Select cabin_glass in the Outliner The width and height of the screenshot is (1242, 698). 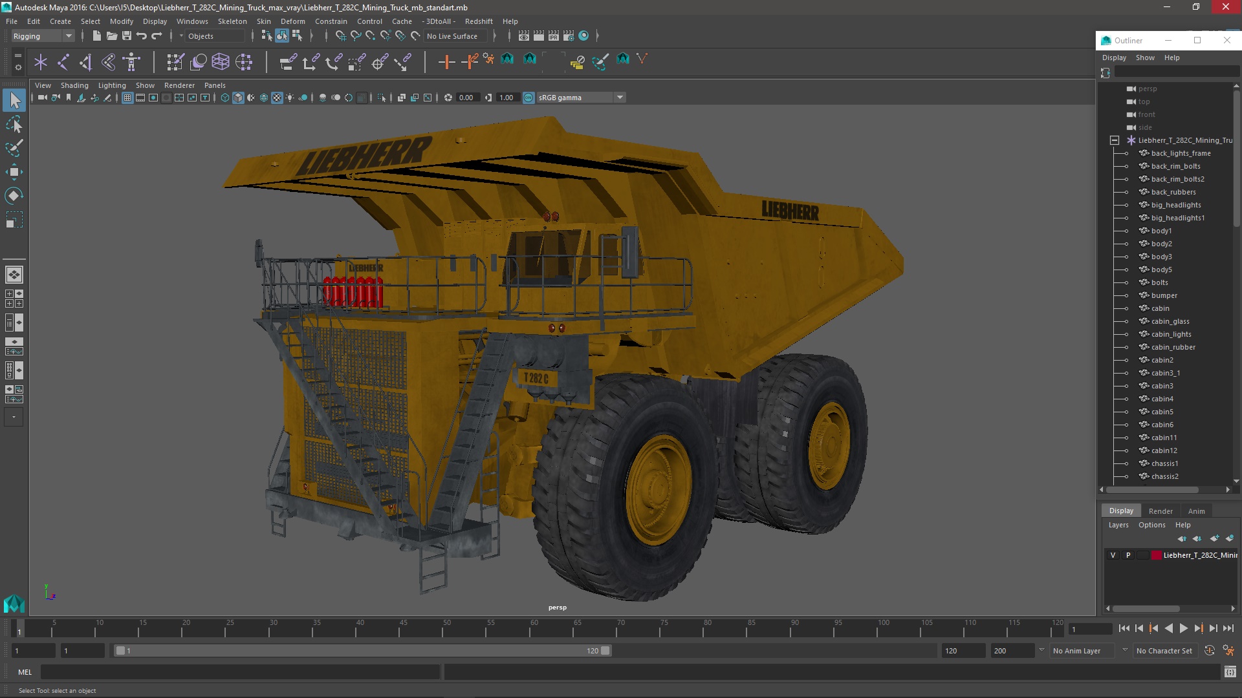click(1170, 321)
